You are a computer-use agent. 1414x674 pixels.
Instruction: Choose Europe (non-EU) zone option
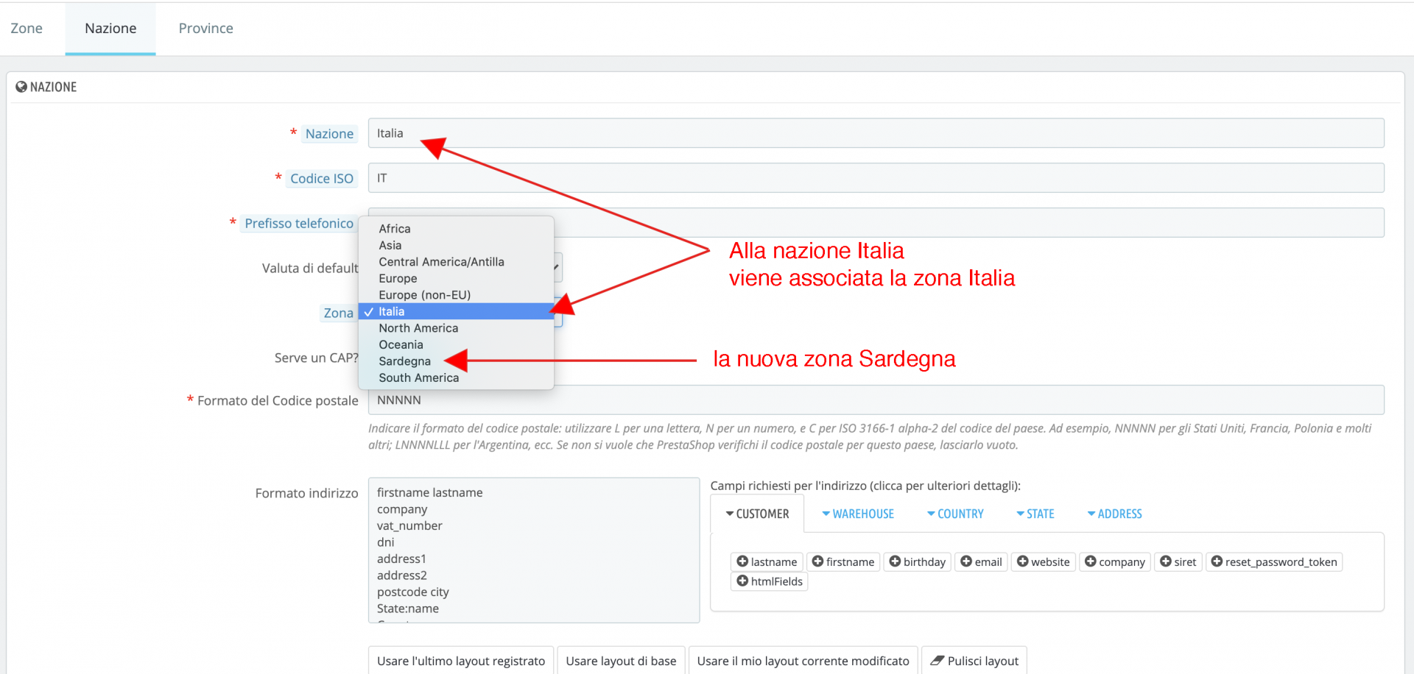(x=456, y=295)
